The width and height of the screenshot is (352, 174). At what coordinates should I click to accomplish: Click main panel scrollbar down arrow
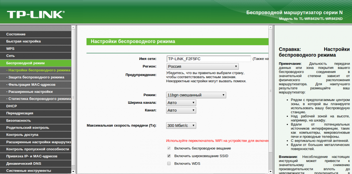point(270,172)
